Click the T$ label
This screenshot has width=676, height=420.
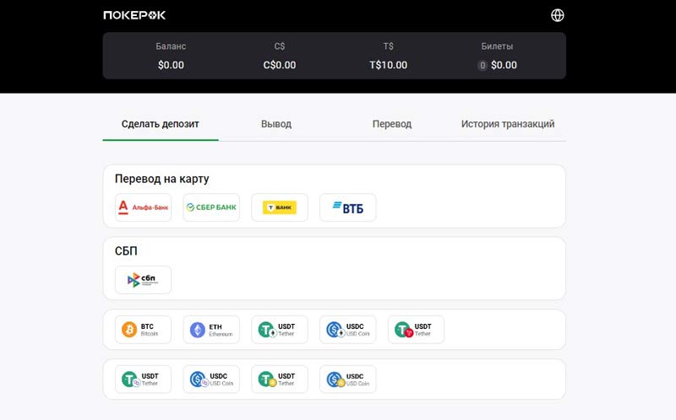pos(388,46)
